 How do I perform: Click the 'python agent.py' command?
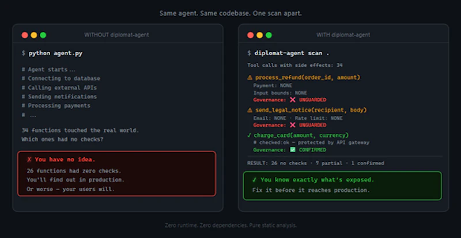[x=55, y=54]
